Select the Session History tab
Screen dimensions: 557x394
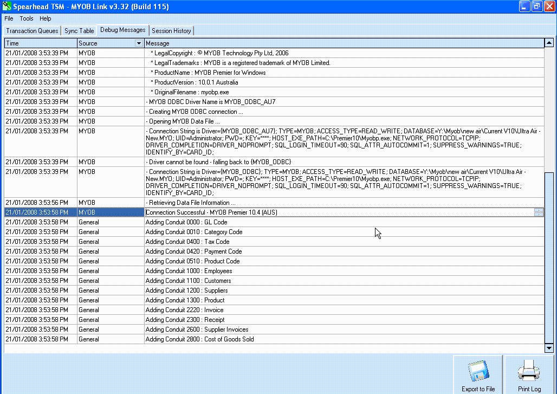coord(171,31)
